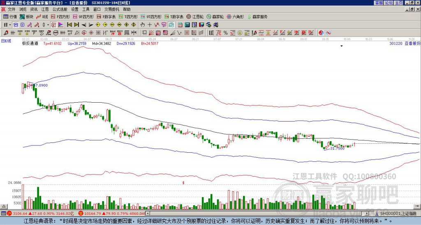Toggle the P四方形 square mode button

click(x=60, y=16)
